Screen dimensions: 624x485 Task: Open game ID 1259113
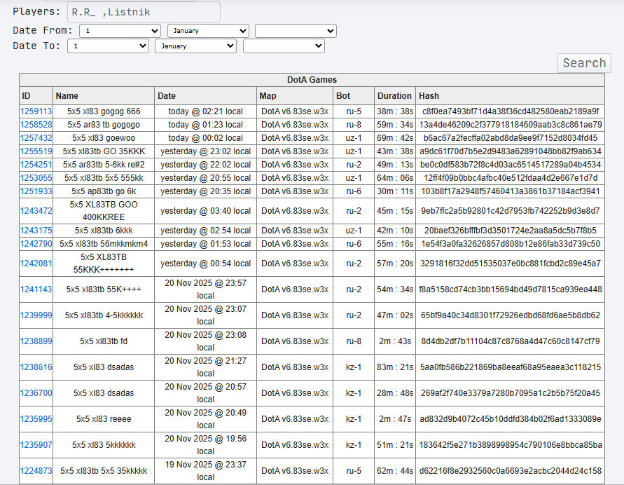tap(36, 111)
